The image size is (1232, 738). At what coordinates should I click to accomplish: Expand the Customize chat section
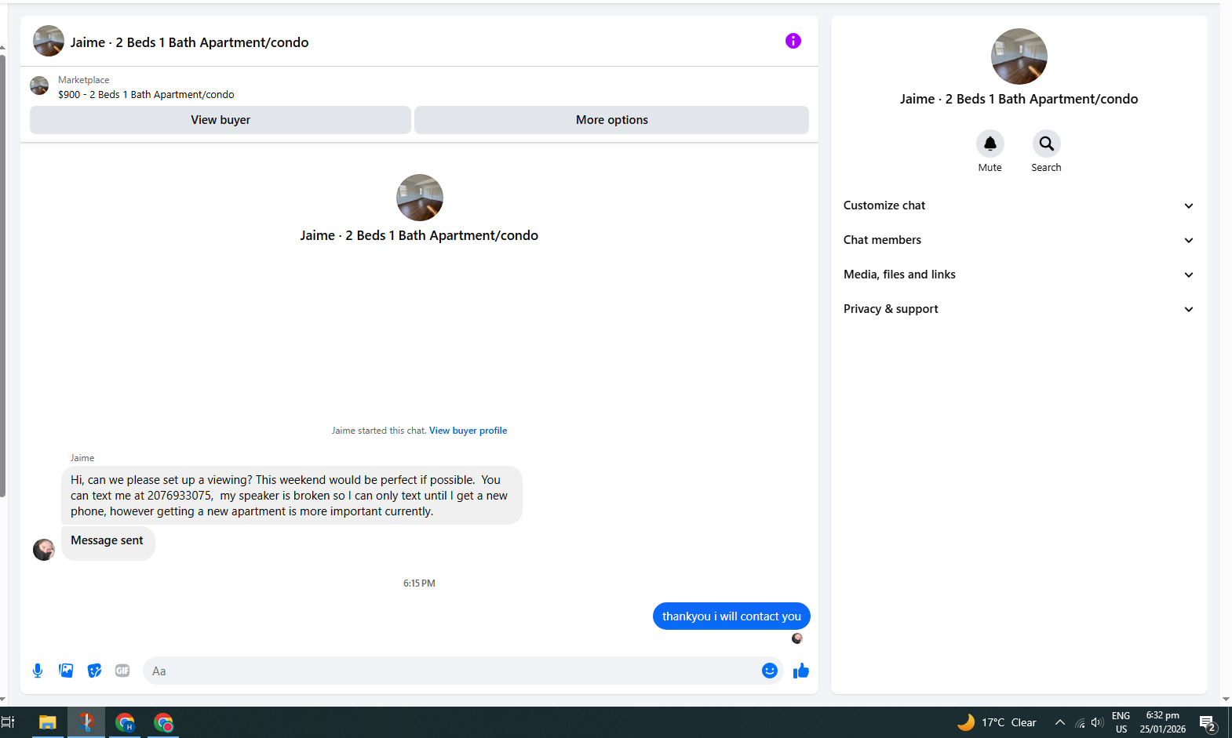pos(1019,205)
